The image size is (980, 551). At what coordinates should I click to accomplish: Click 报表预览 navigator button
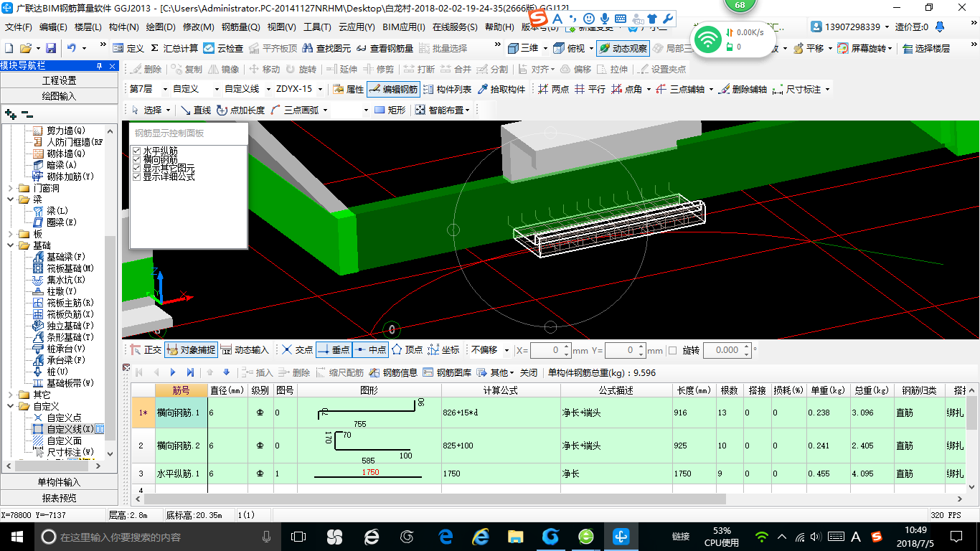[x=59, y=498]
